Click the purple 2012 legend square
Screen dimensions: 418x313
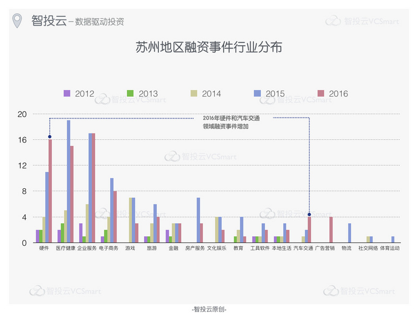pos(67,93)
